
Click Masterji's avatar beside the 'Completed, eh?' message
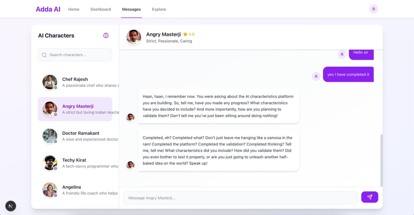130,165
